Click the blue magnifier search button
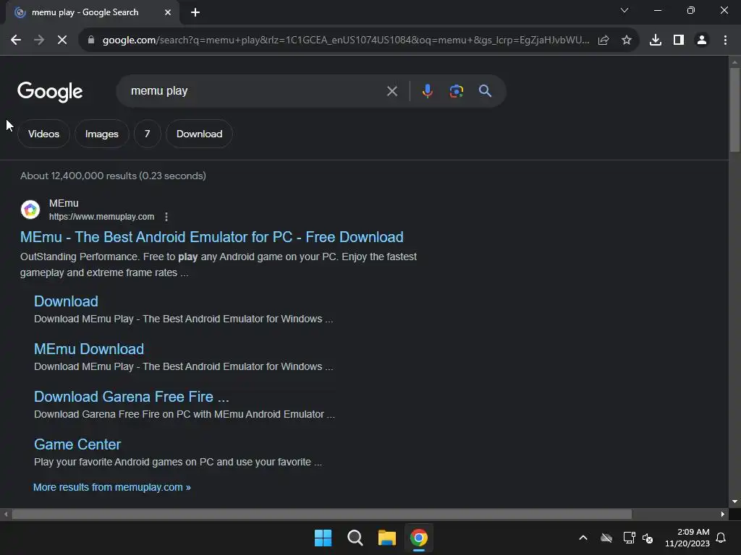Image resolution: width=741 pixels, height=555 pixels. [486, 91]
